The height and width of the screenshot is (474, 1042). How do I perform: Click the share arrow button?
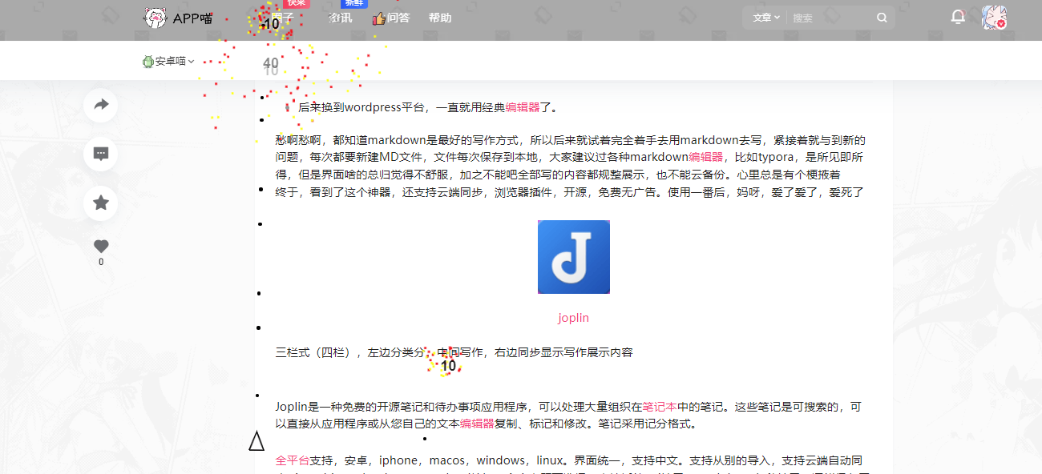coord(101,105)
